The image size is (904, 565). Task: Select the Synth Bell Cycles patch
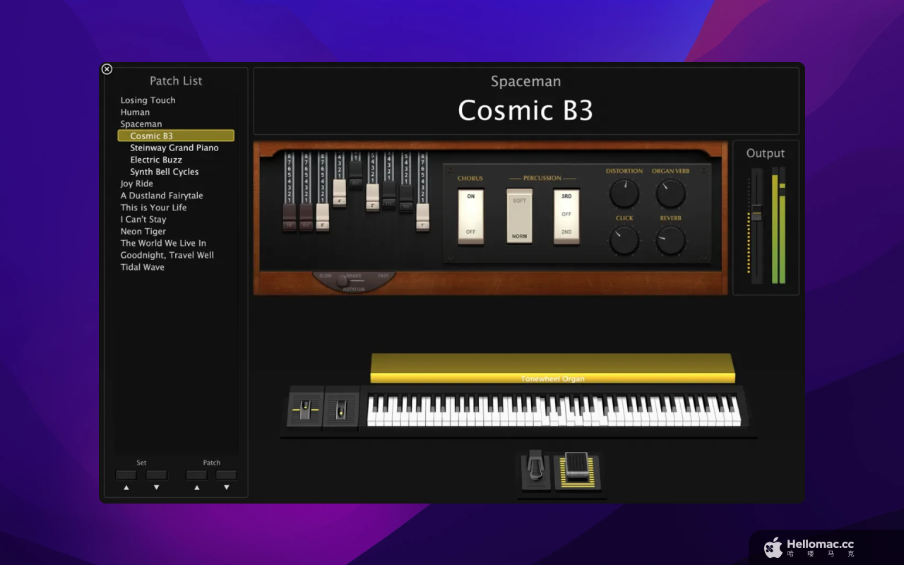tap(165, 172)
